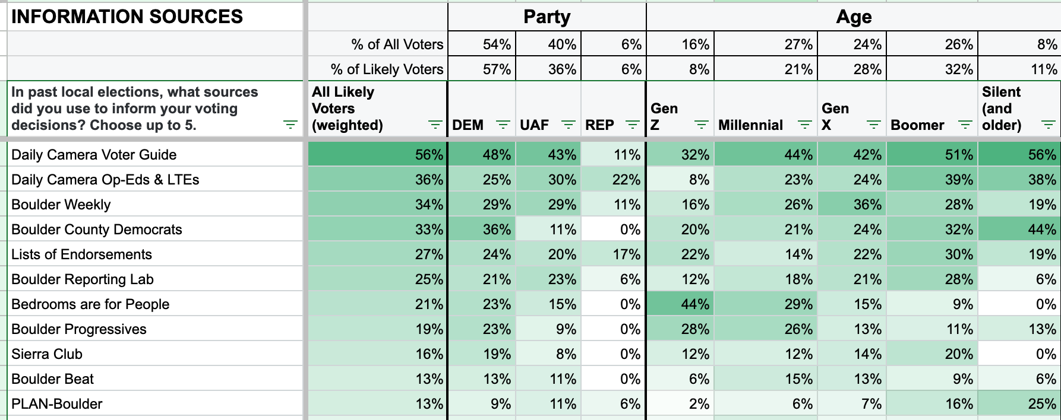1061x420 pixels.
Task: Select the Age group header cell
Action: (x=854, y=17)
